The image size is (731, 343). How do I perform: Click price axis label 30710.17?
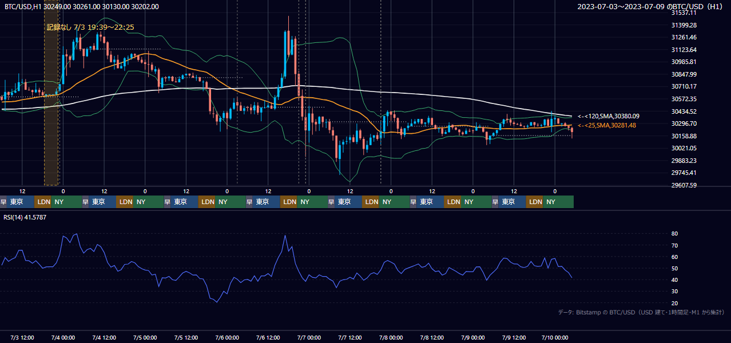pos(684,86)
